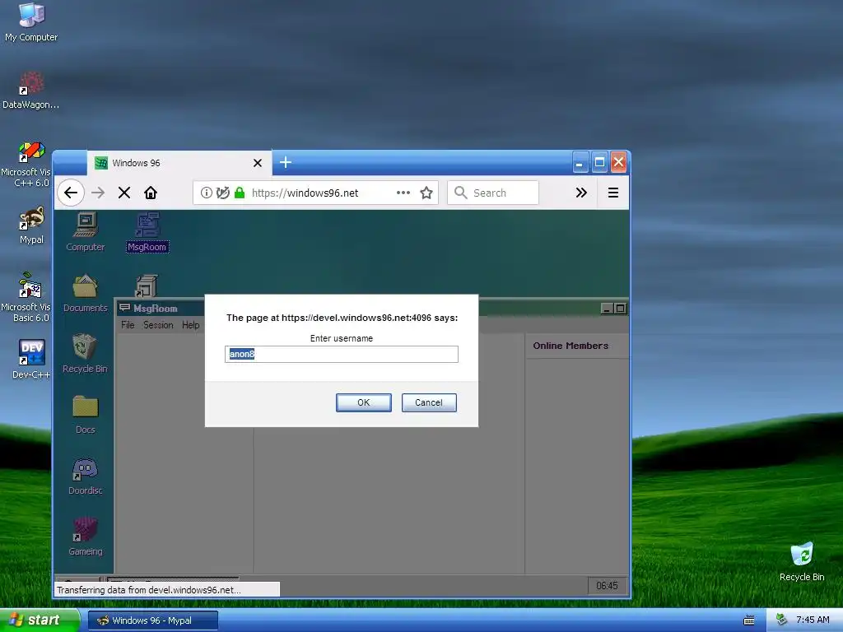Click the MsgRoom window title bar
This screenshot has width=843, height=632.
click(371, 309)
